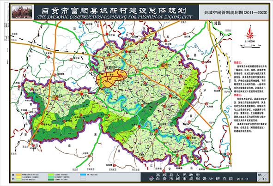Click the 县域空间管制规划图 (2011—2020) title
The width and height of the screenshot is (273, 186).
(236, 13)
